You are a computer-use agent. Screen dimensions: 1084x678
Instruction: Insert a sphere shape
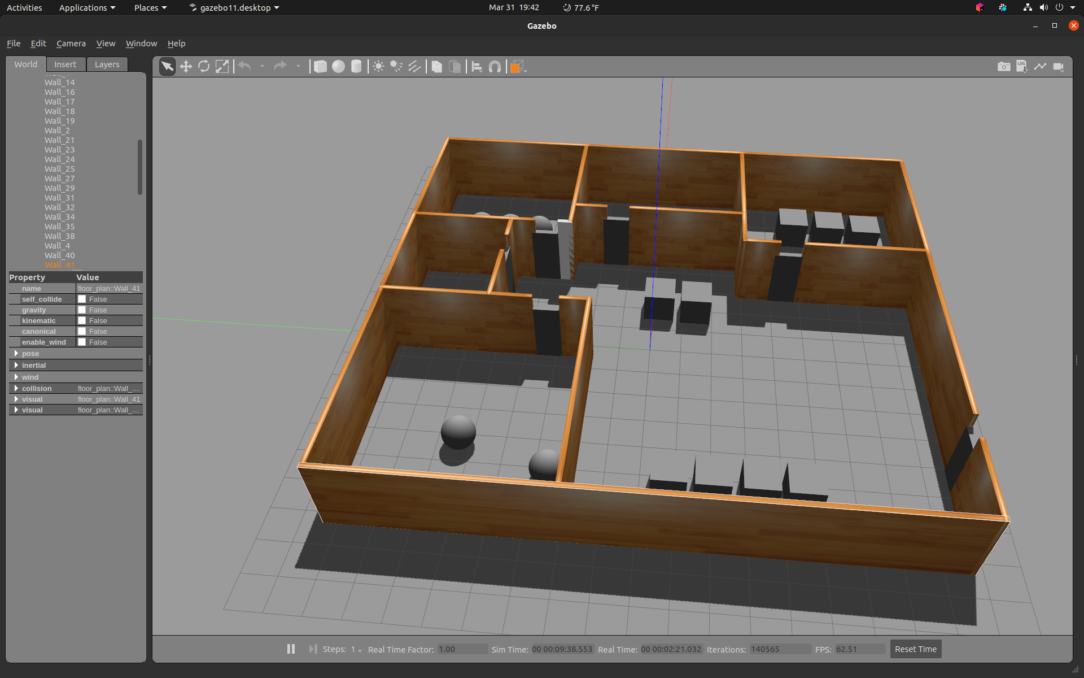[x=338, y=67]
